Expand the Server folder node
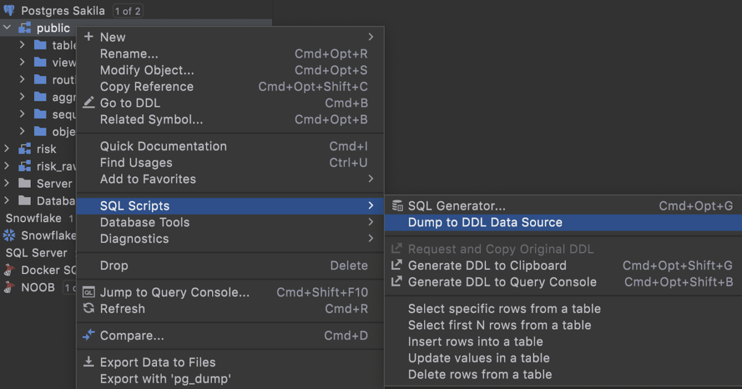This screenshot has height=389, width=742. 7,183
